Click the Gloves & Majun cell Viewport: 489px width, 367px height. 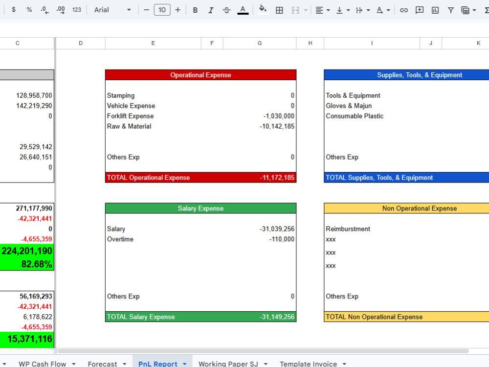[372, 106]
